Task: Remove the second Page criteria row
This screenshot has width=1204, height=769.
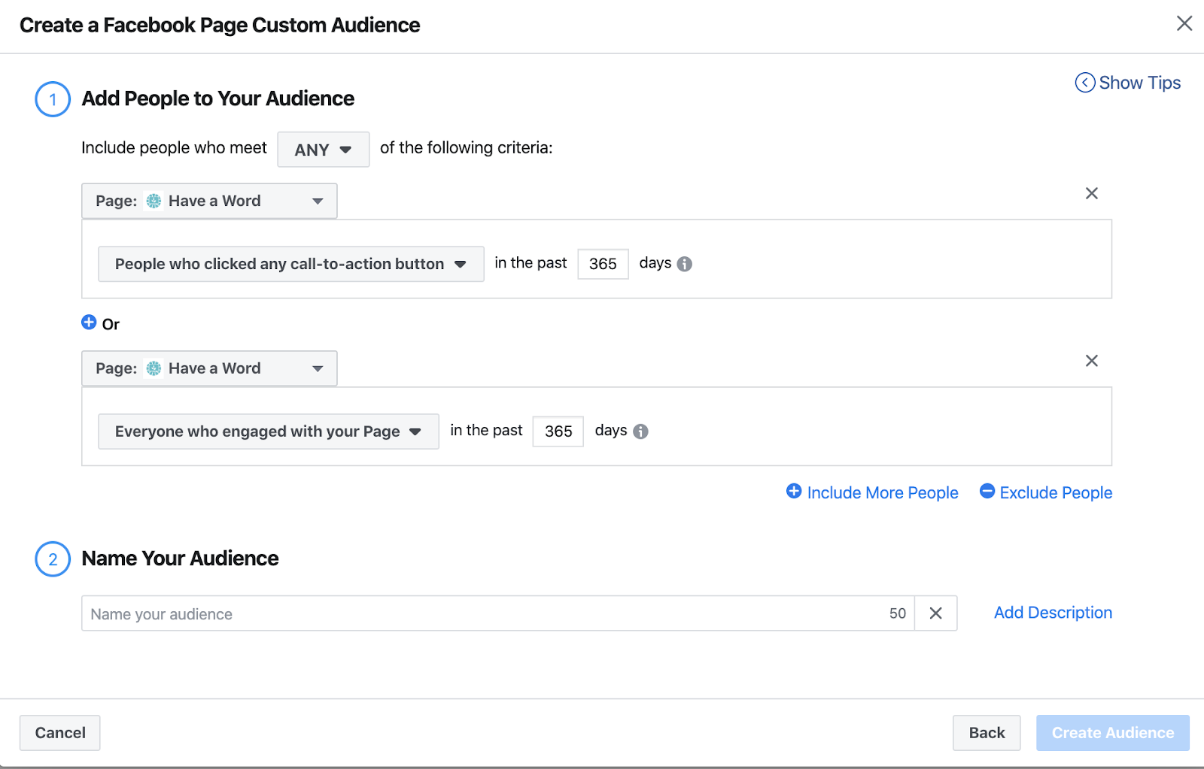Action: click(1091, 362)
